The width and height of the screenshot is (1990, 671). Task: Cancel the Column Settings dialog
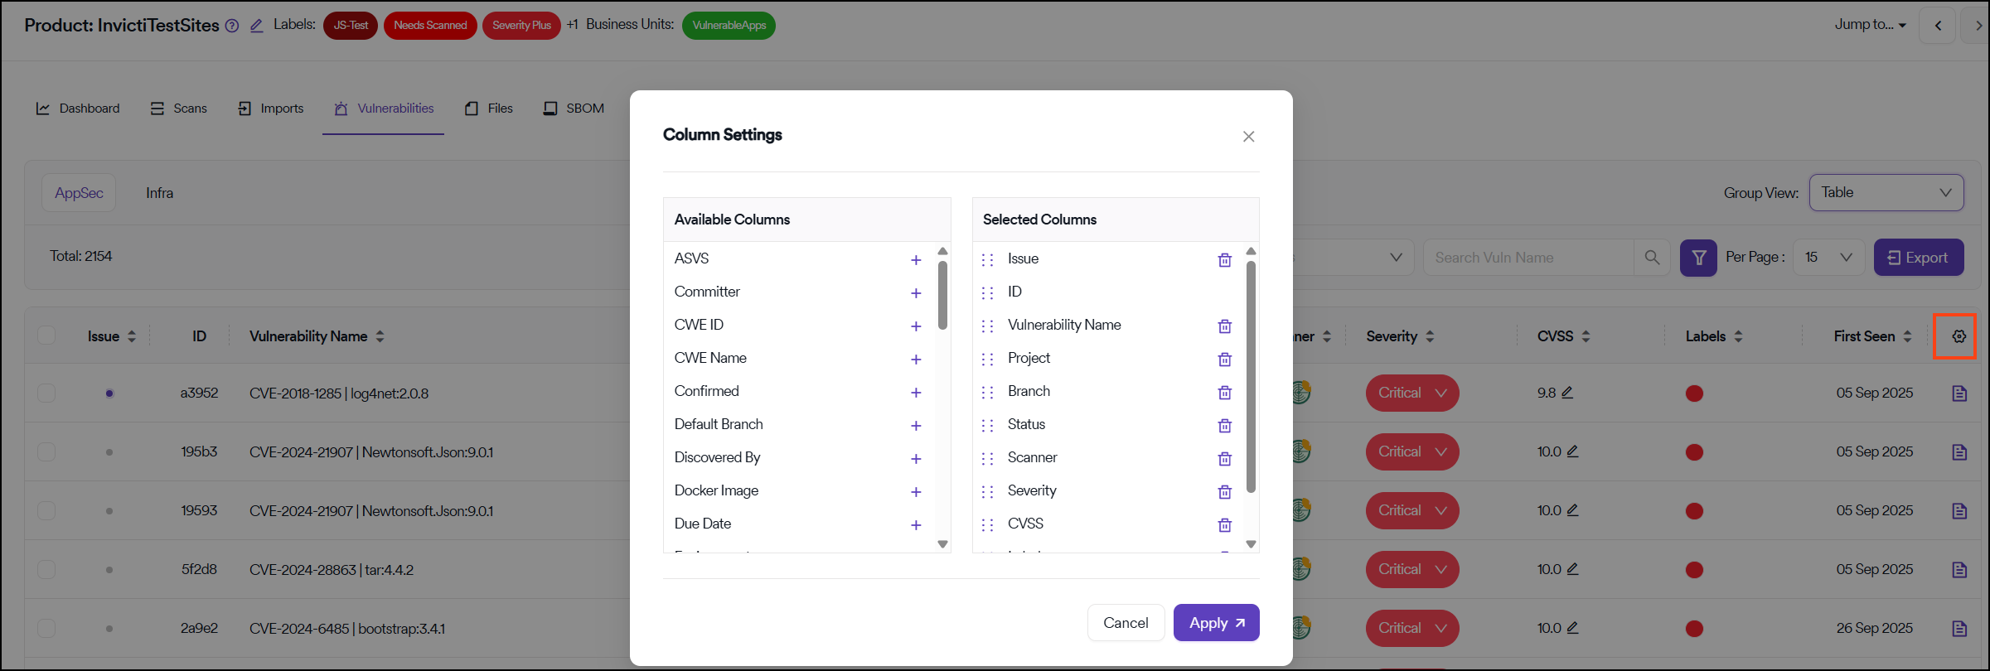(x=1125, y=623)
